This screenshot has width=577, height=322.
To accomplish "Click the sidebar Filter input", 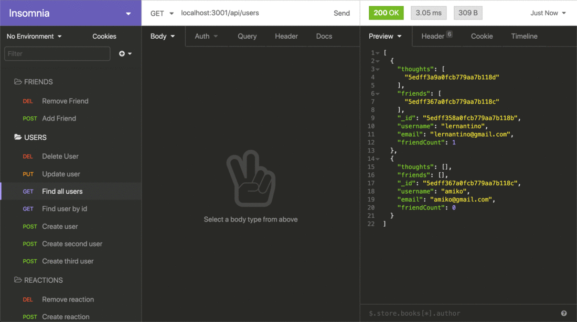I will coord(57,53).
